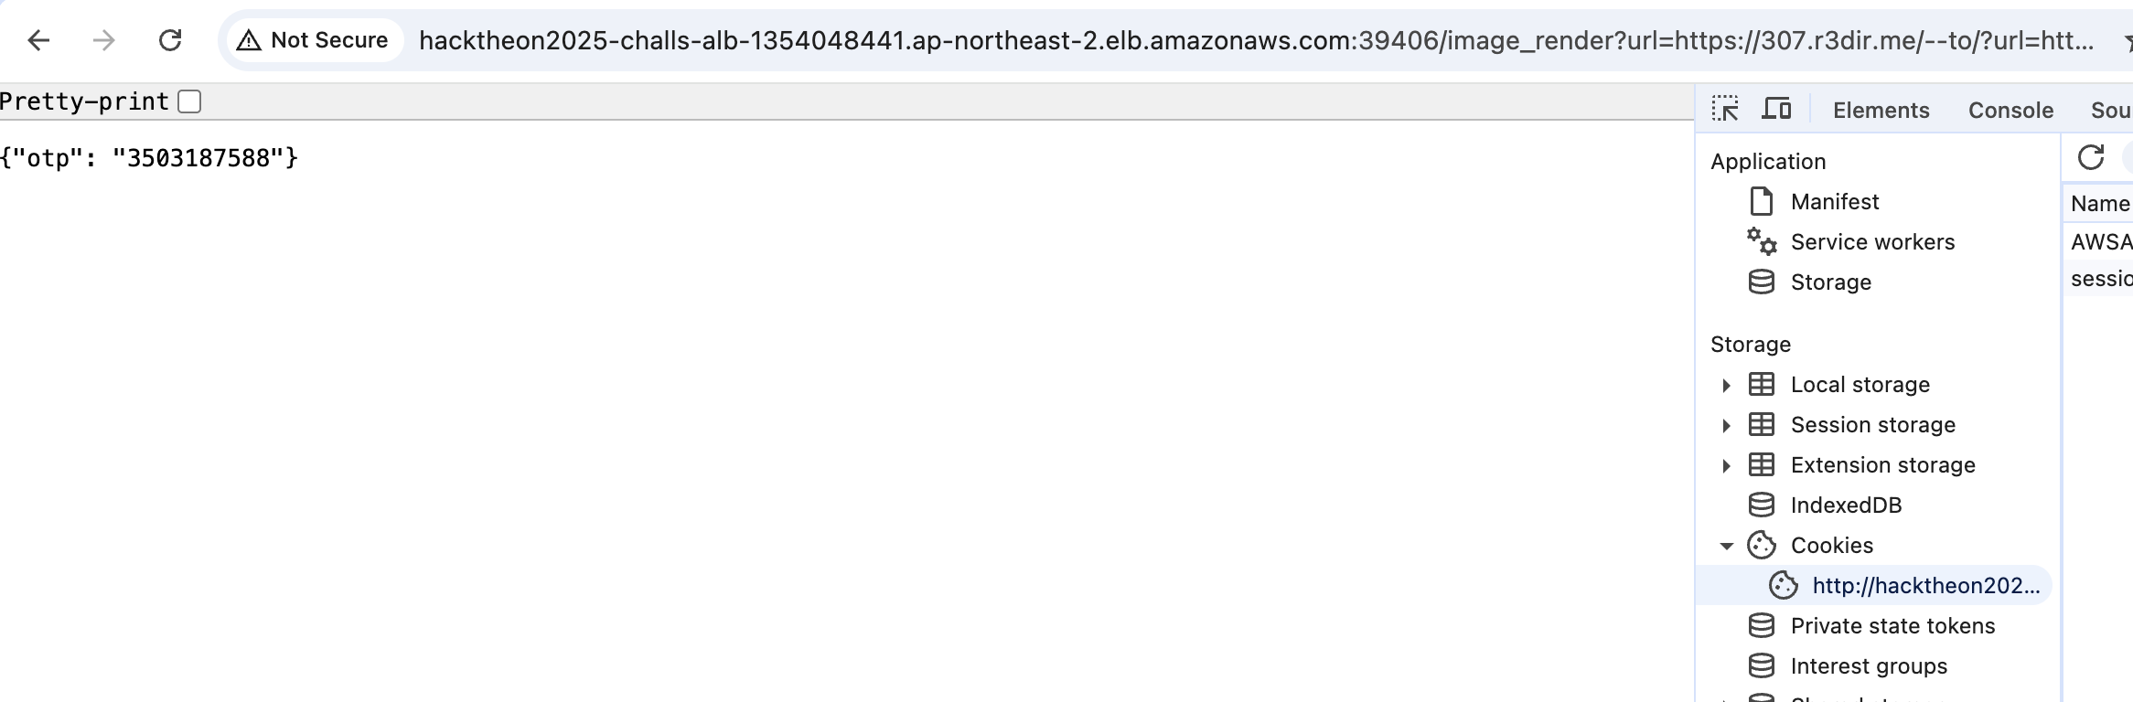The height and width of the screenshot is (702, 2133).
Task: Activate the inspect element picker icon
Action: [1725, 109]
